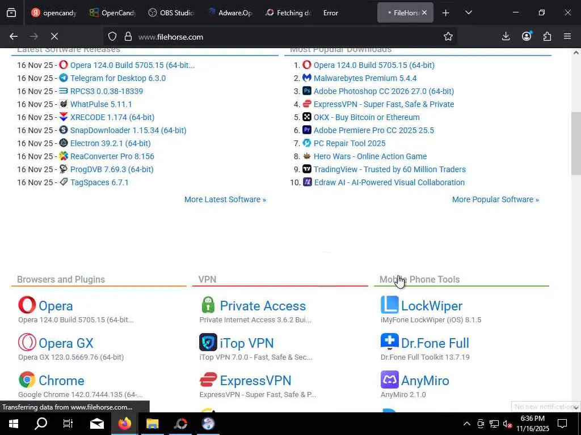Click the large Opera logo under Browsers and Plugins
581x435 pixels.
click(x=27, y=305)
